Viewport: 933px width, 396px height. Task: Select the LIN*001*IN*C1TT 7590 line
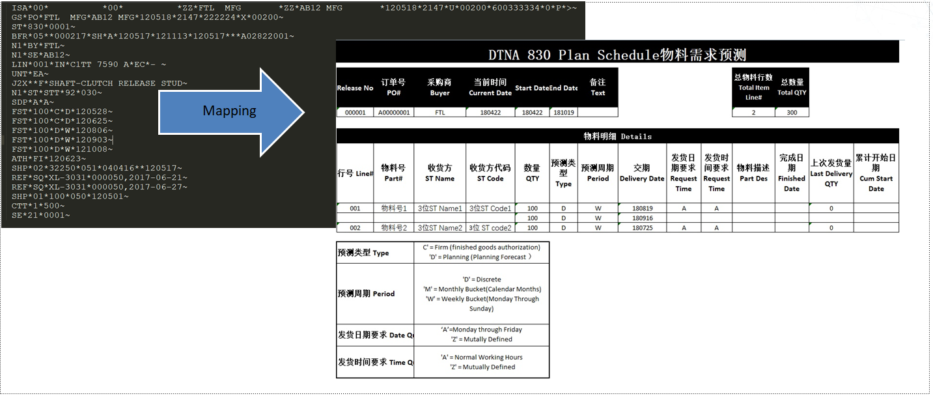(x=89, y=64)
